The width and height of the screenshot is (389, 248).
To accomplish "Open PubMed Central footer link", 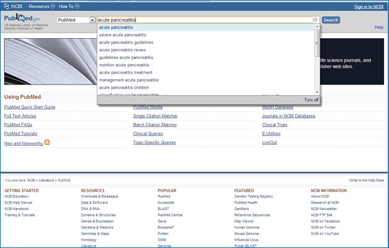I will [x=170, y=215].
